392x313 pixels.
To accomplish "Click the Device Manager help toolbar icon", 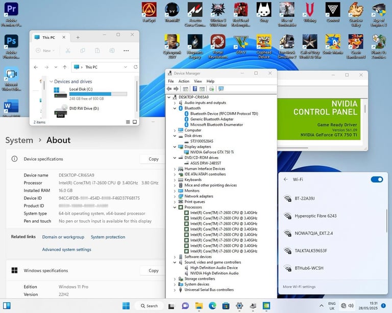I will 194,89.
